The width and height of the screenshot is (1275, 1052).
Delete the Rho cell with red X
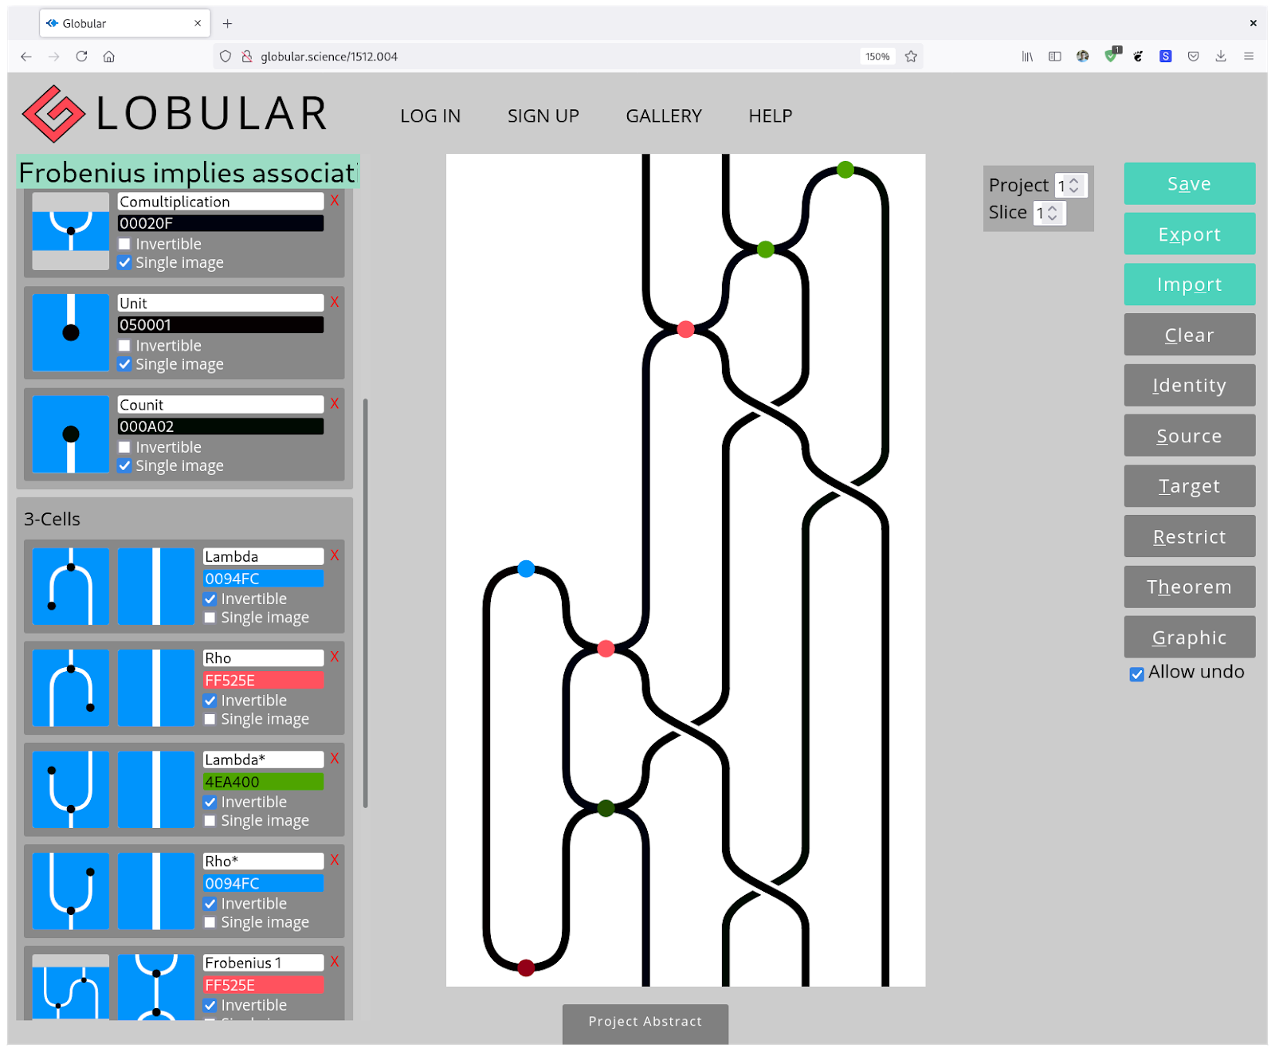[335, 657]
